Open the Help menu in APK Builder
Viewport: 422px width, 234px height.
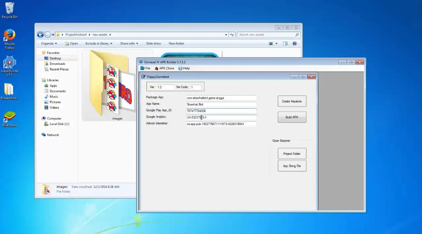point(184,68)
